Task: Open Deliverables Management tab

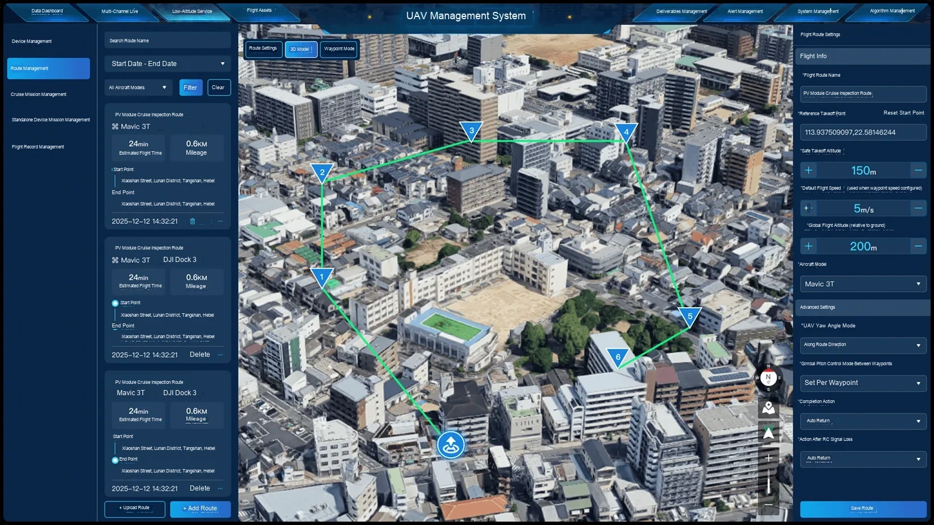Action: coord(681,11)
